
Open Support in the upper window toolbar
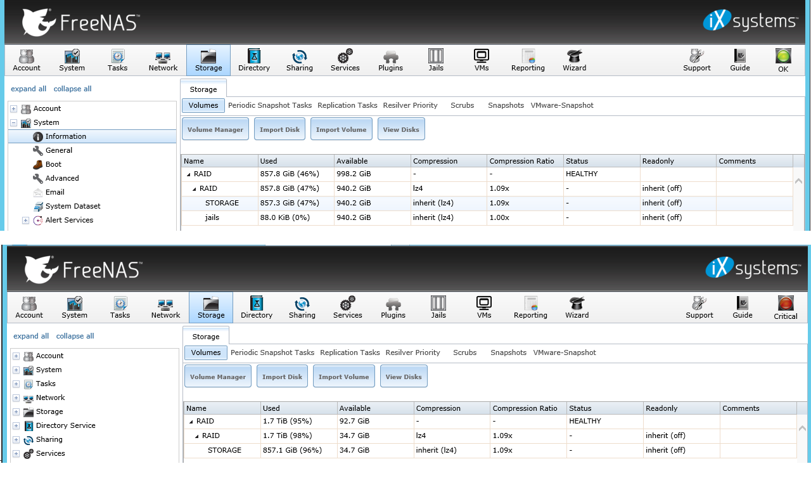(697, 60)
